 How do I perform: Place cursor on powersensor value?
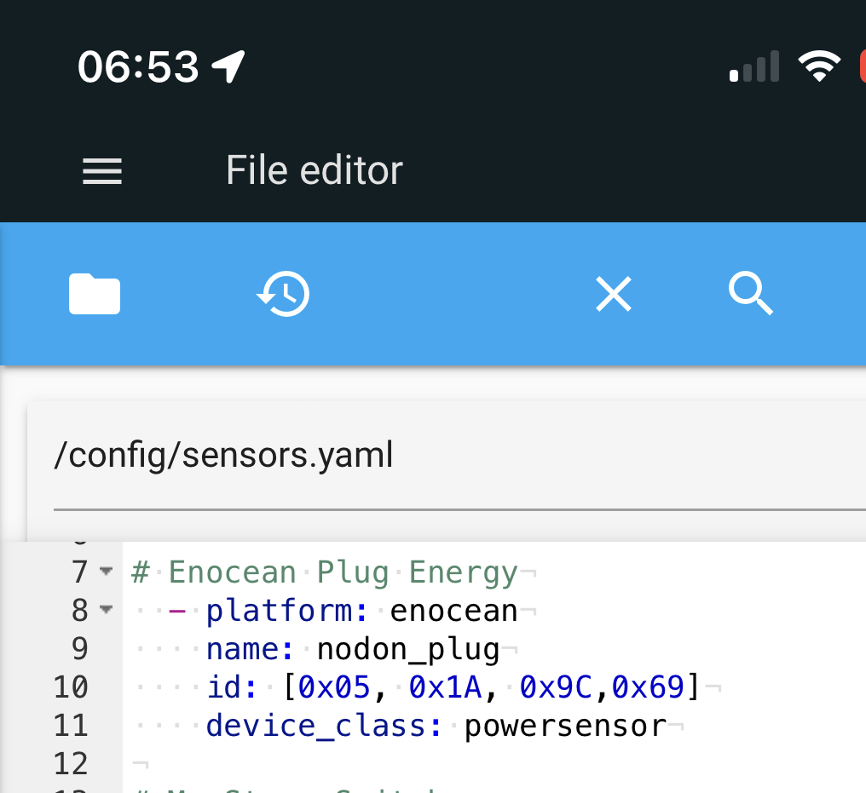tap(564, 726)
